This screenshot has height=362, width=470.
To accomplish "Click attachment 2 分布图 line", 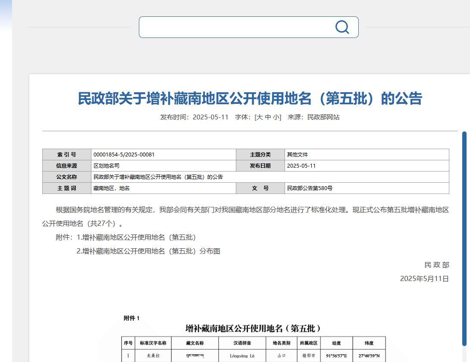I will (148, 251).
